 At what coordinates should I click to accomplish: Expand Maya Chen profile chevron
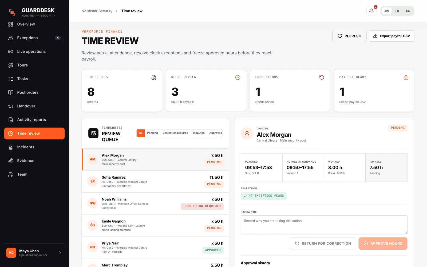[60, 253]
